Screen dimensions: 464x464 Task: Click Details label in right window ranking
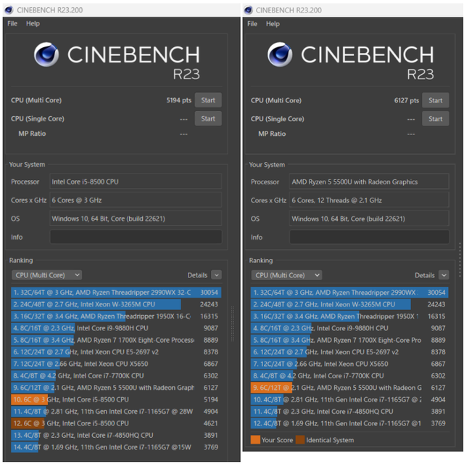point(425,275)
